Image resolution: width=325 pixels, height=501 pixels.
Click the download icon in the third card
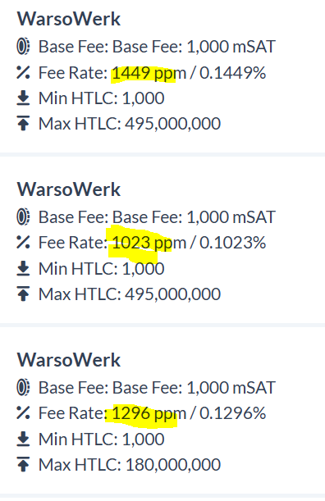pos(23,439)
